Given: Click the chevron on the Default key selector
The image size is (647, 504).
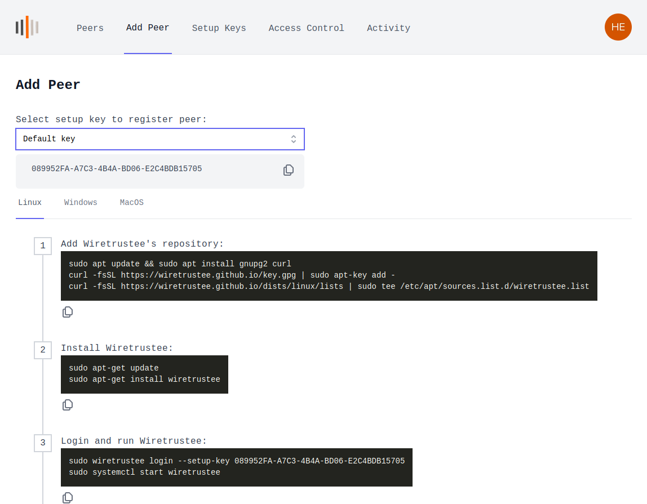Looking at the screenshot, I should tap(294, 139).
